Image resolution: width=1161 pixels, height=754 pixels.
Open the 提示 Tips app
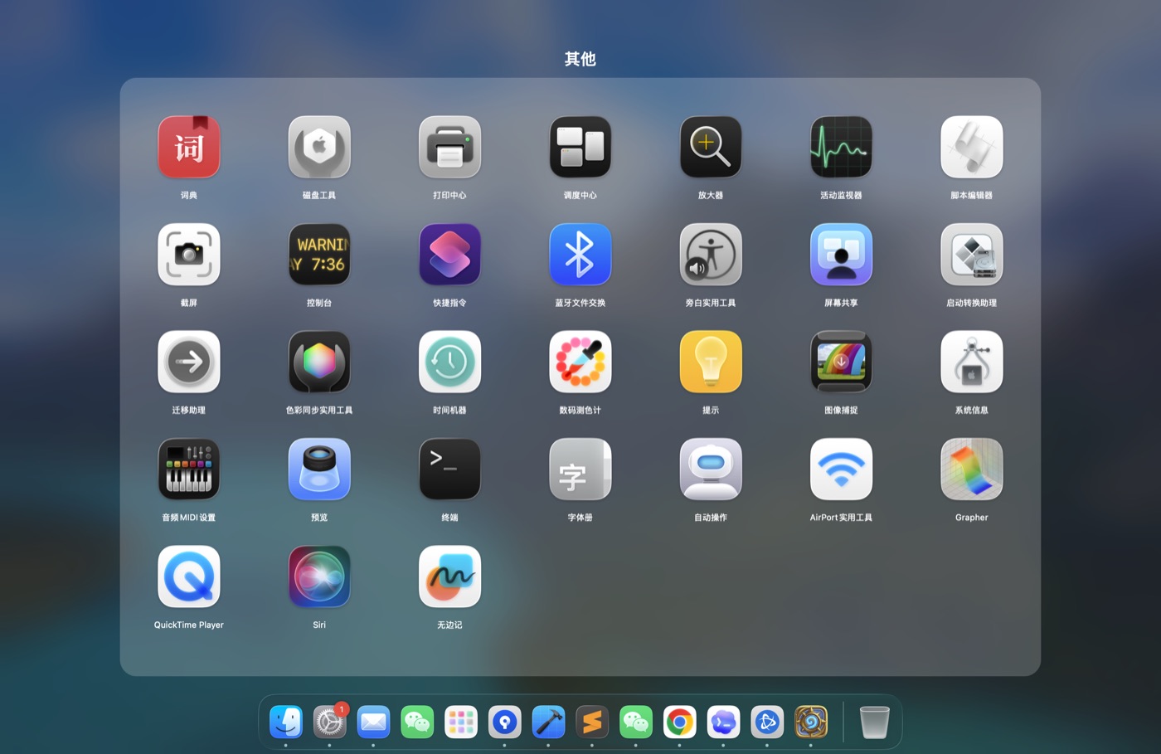[x=711, y=362]
